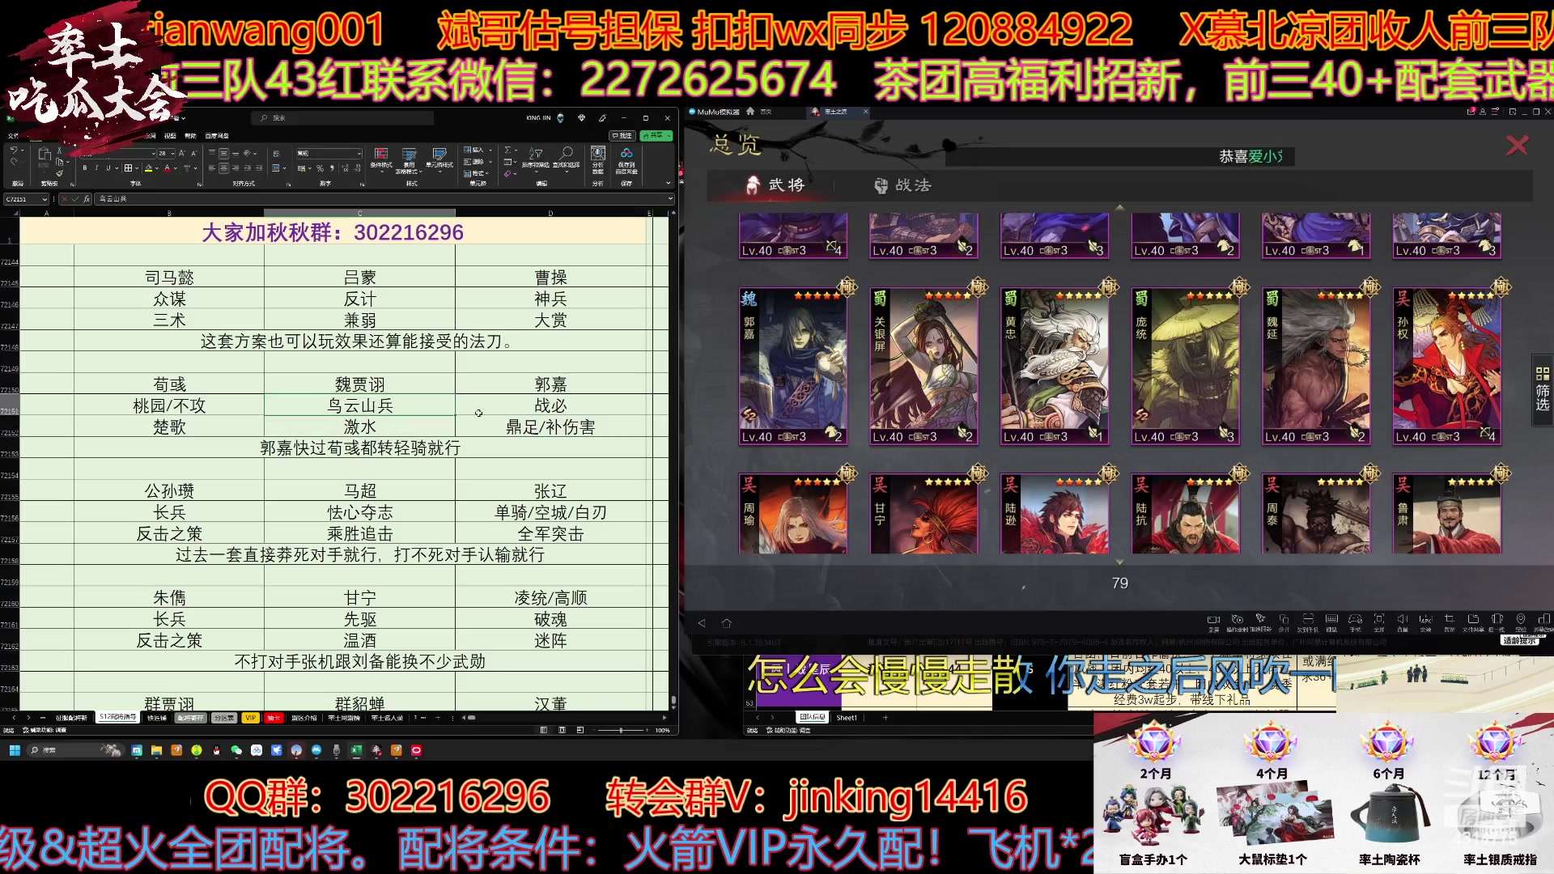The image size is (1554, 874).
Task: Click the AutoSum sigma icon
Action: click(x=507, y=150)
